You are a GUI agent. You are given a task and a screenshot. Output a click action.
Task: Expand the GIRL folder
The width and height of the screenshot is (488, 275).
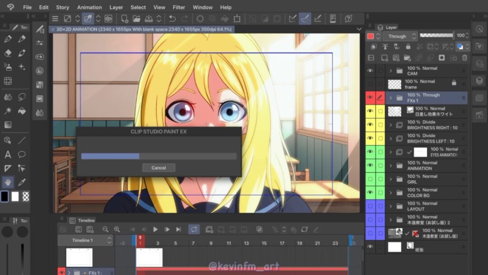[391, 180]
